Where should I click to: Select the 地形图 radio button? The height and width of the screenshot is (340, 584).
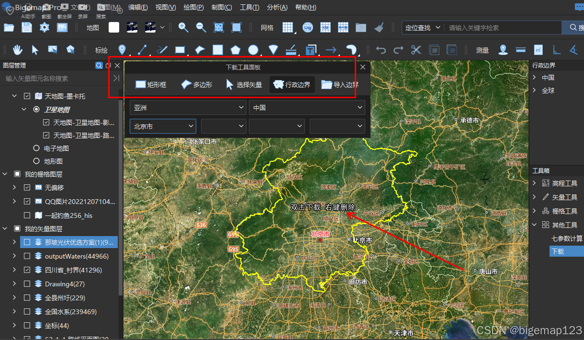36,161
